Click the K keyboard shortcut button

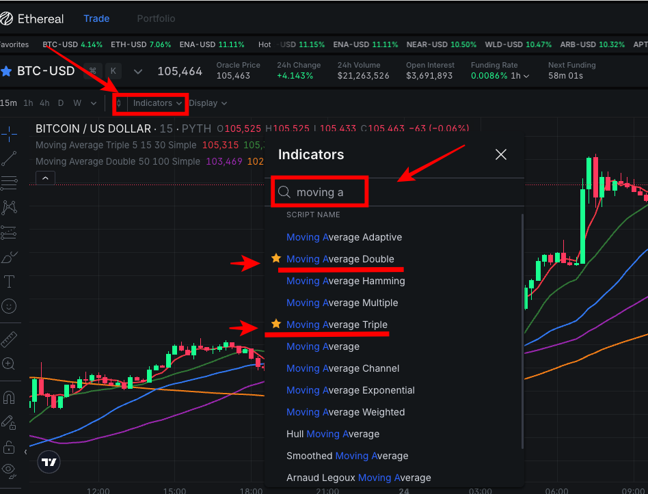[113, 71]
